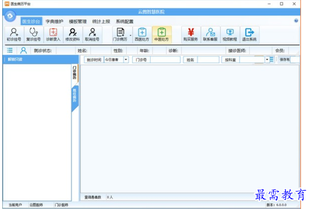Click the round blue application logo button

(x=10, y=16)
